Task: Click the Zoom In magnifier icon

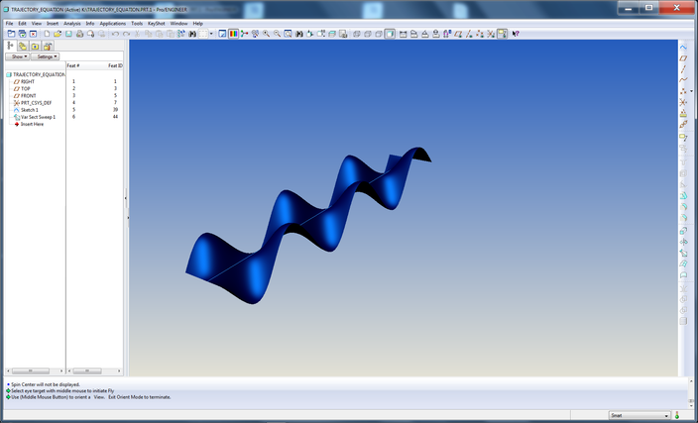Action: click(x=266, y=34)
